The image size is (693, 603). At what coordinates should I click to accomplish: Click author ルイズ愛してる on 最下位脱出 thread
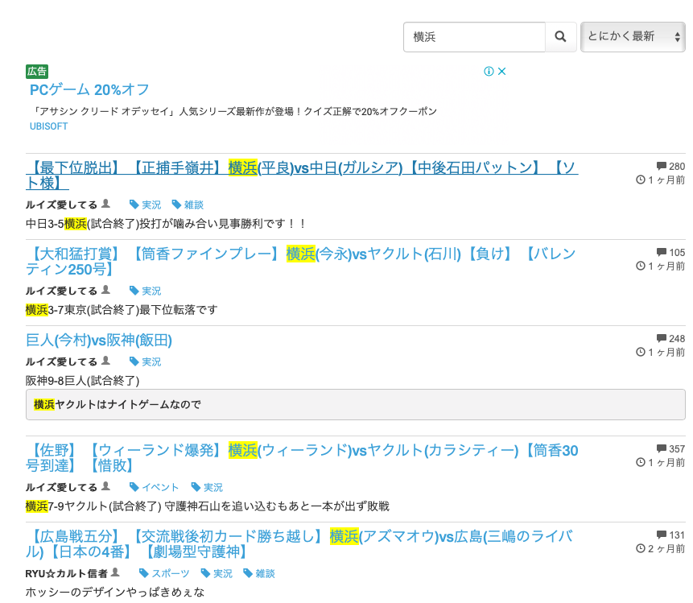(x=61, y=204)
